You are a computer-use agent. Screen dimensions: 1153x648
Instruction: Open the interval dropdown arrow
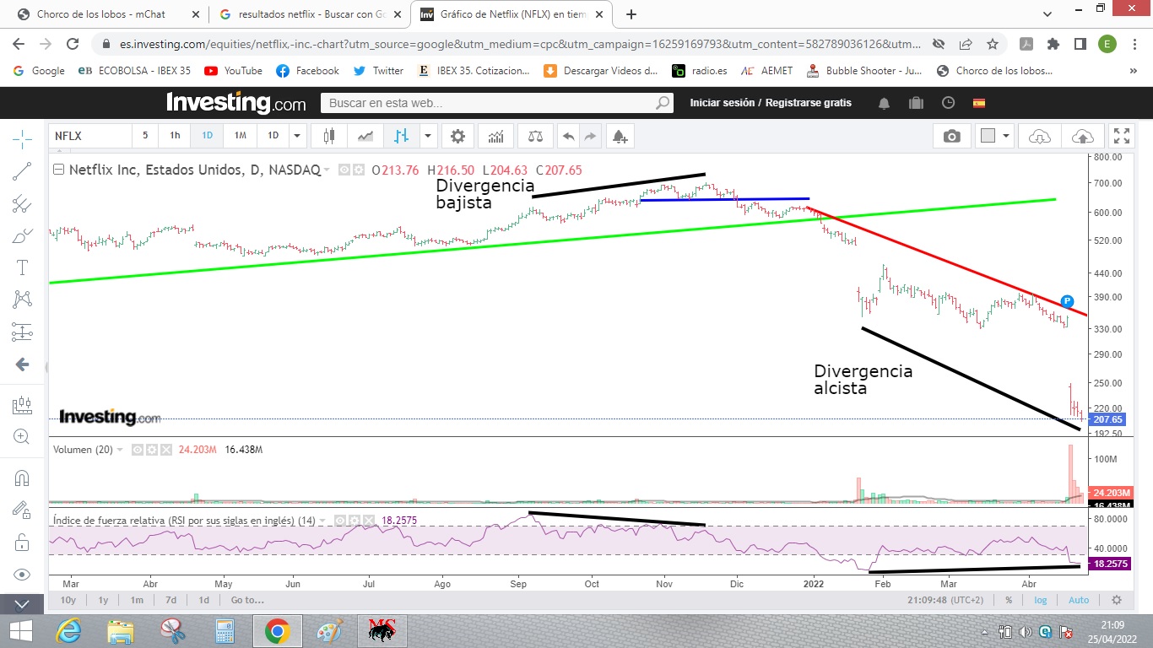click(297, 135)
